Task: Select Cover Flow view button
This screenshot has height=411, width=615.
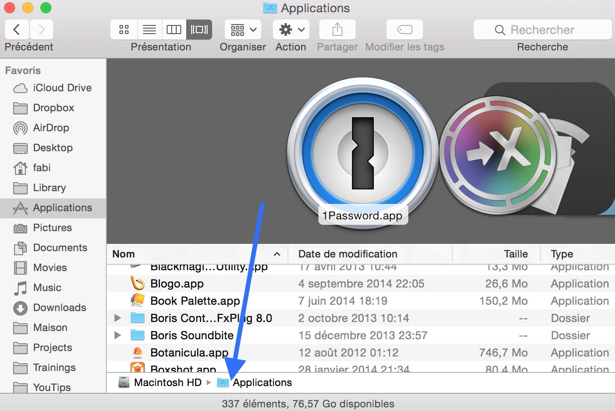Action: click(x=199, y=30)
